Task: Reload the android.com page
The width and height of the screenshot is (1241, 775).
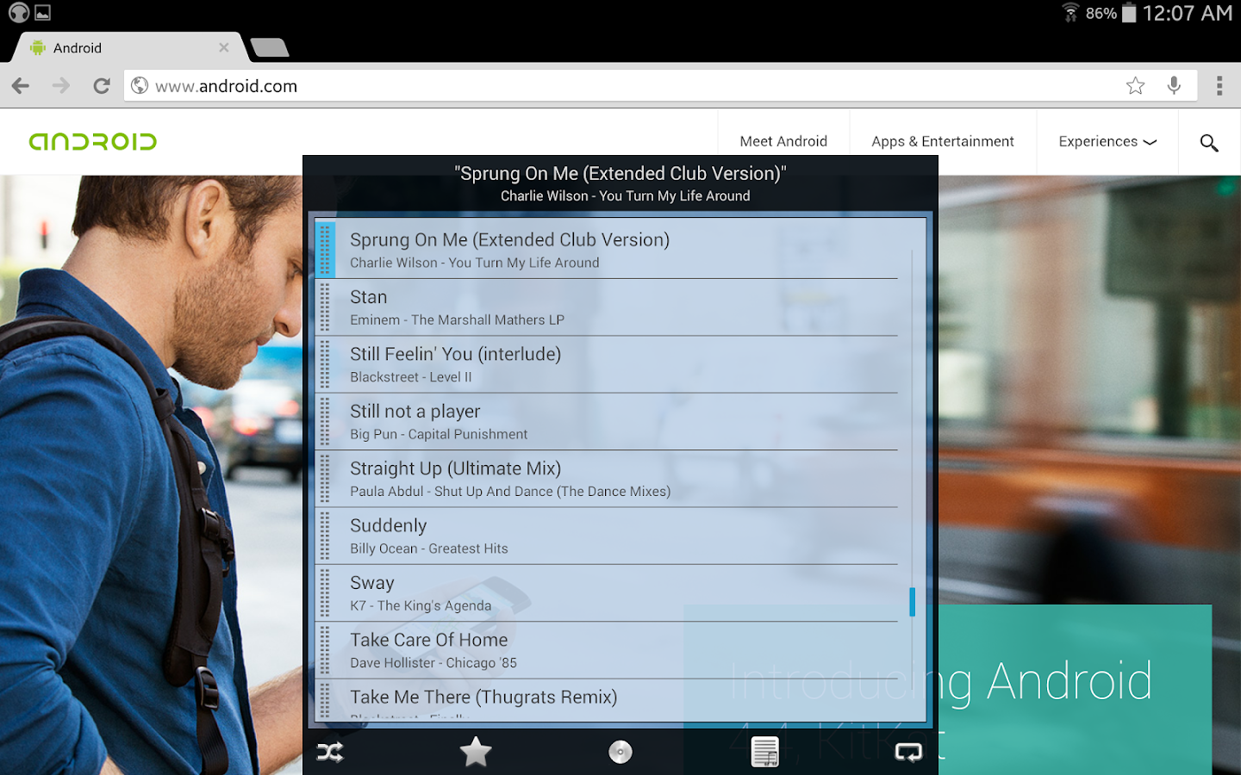Action: 102,85
